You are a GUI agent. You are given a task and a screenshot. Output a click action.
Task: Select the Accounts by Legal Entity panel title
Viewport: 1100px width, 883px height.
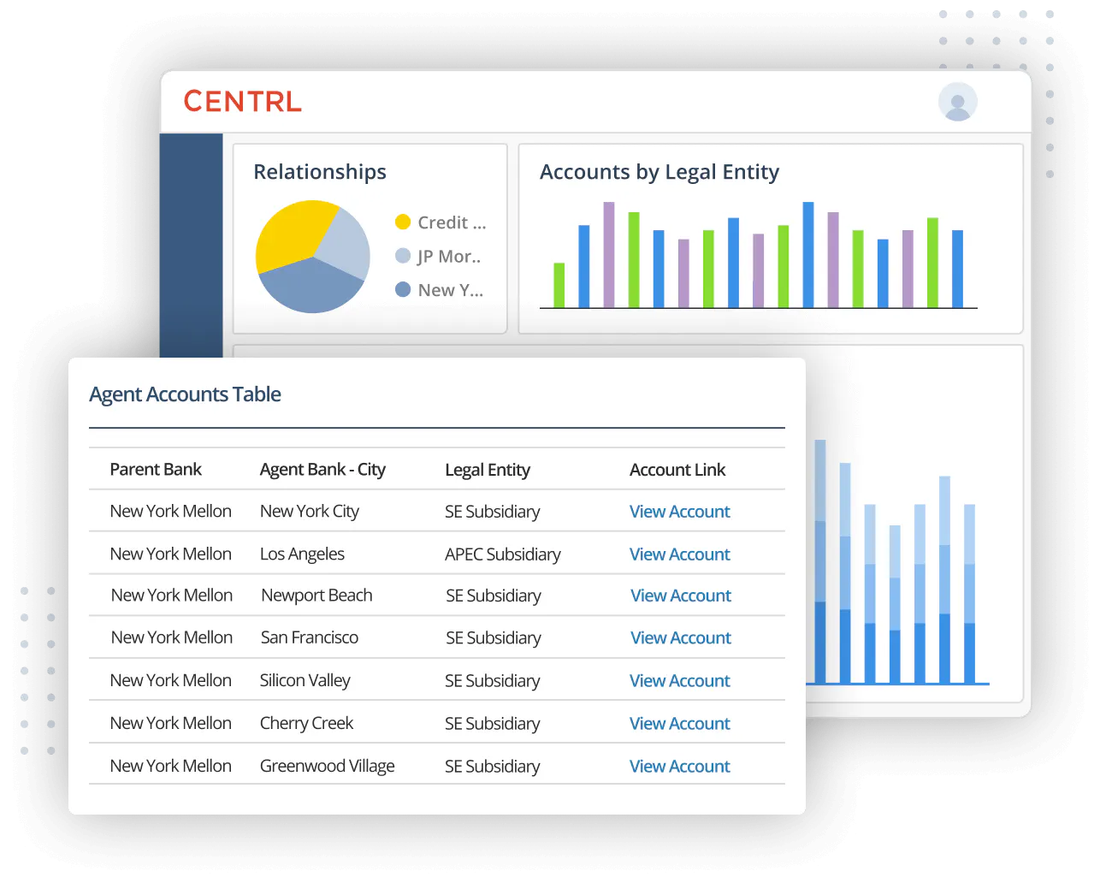659,172
